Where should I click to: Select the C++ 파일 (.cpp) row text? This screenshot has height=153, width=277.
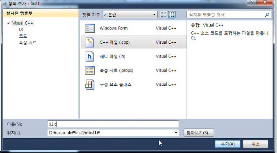click(115, 42)
